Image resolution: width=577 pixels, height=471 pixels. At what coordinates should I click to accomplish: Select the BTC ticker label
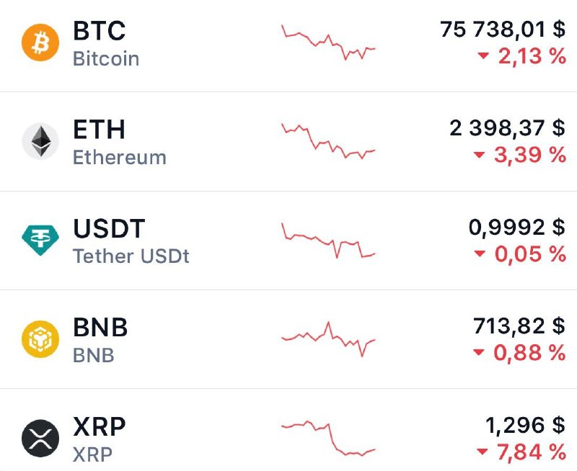point(100,30)
